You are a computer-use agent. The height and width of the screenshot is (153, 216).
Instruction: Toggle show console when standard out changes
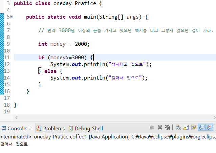coord(202,127)
